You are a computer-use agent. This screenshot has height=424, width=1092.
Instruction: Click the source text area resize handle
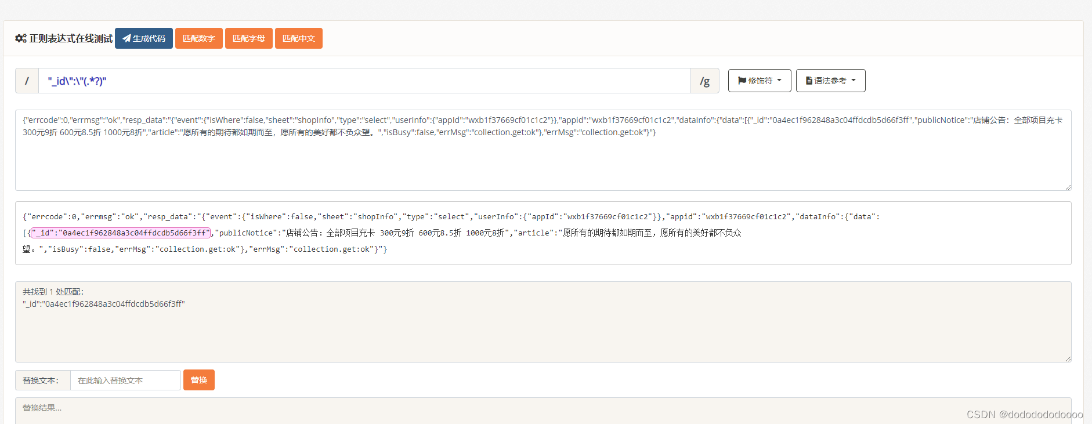point(1068,187)
